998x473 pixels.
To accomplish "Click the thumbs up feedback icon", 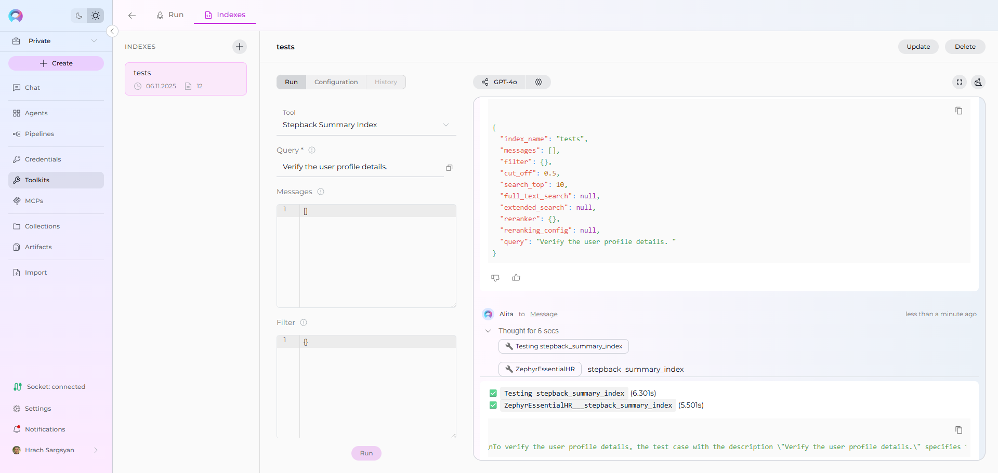I will point(516,278).
